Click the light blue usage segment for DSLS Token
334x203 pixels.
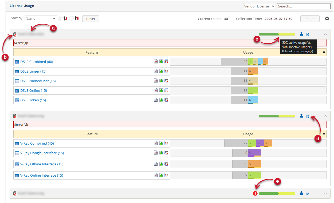point(253,100)
